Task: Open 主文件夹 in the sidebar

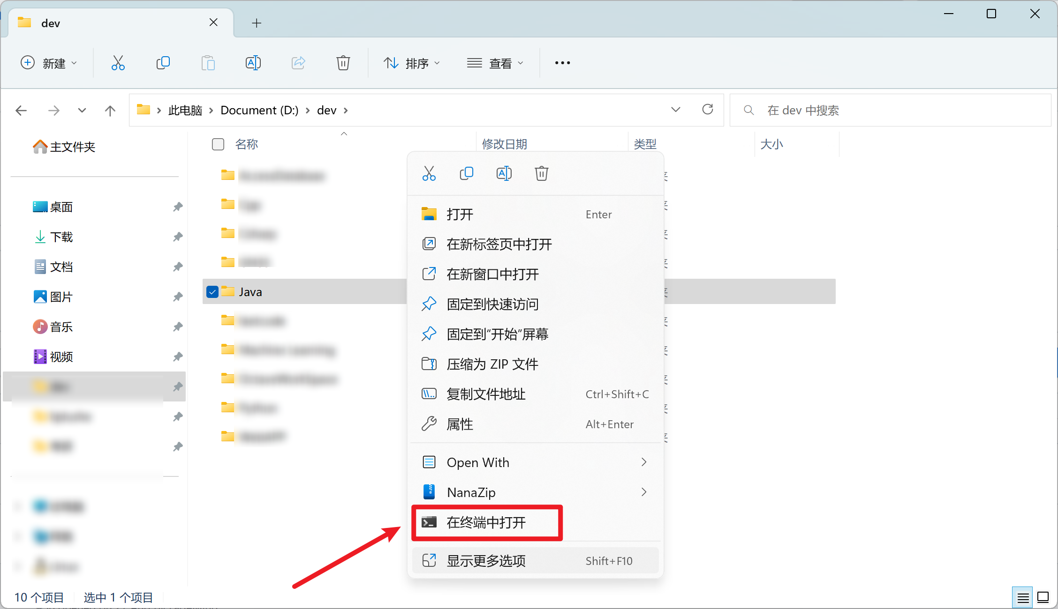Action: coord(64,147)
